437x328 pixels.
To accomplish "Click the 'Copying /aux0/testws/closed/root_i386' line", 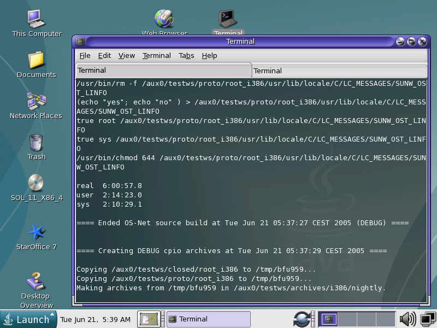I will 196,270.
